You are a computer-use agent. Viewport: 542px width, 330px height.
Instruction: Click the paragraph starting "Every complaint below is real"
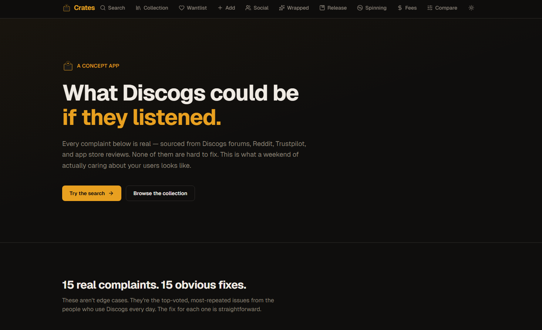click(184, 154)
